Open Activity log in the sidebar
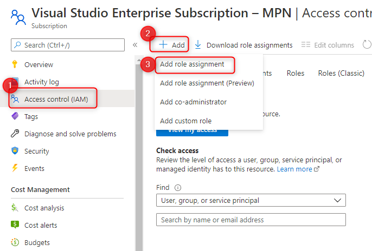 click(42, 82)
